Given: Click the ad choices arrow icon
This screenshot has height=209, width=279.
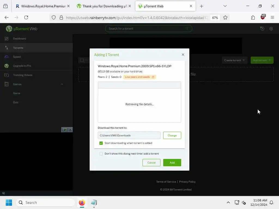Looking at the screenshot, I should pyautogui.click(x=65, y=130).
